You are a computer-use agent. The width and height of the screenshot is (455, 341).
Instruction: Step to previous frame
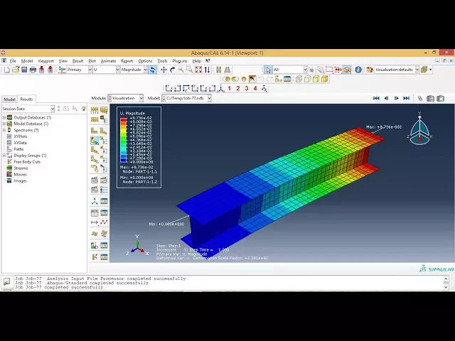[386, 98]
